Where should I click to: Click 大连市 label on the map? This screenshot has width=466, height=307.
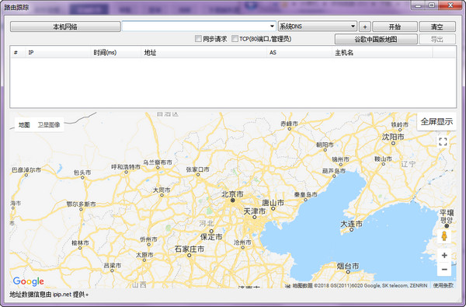pos(352,224)
